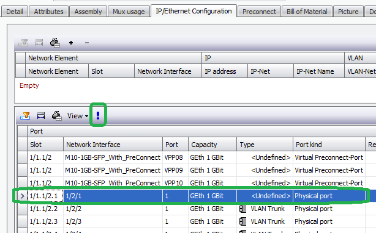Sort by the upper Network Element column header
This screenshot has width=376, height=233.
57,71
